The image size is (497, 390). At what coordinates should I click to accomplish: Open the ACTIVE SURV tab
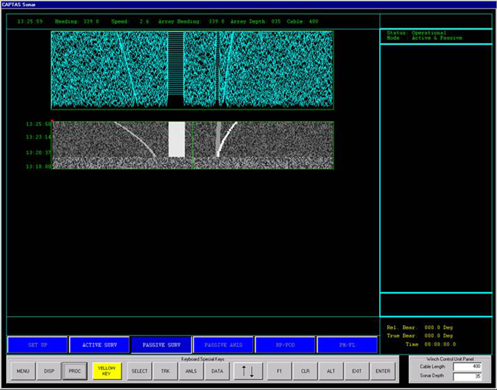[x=99, y=345]
